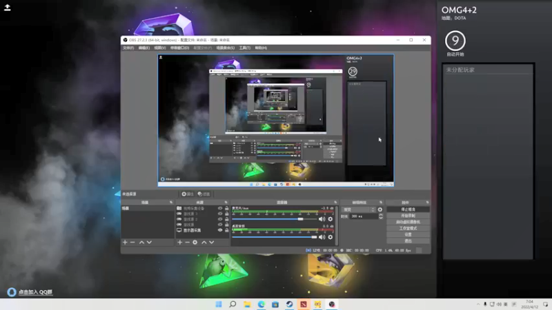Increase transition duration with the up arrow
Image resolution: width=552 pixels, height=310 pixels.
click(x=381, y=215)
